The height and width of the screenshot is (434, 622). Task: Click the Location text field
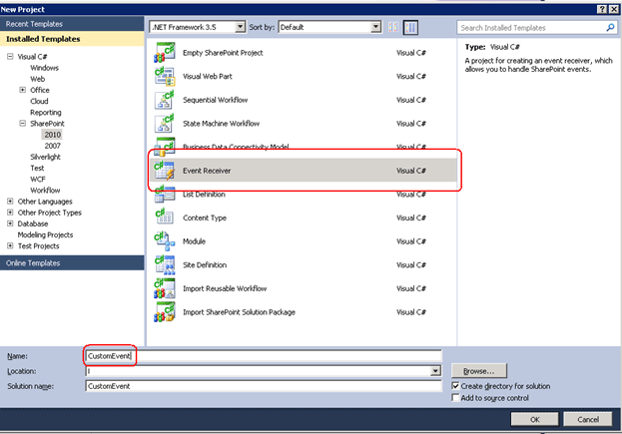coord(258,371)
